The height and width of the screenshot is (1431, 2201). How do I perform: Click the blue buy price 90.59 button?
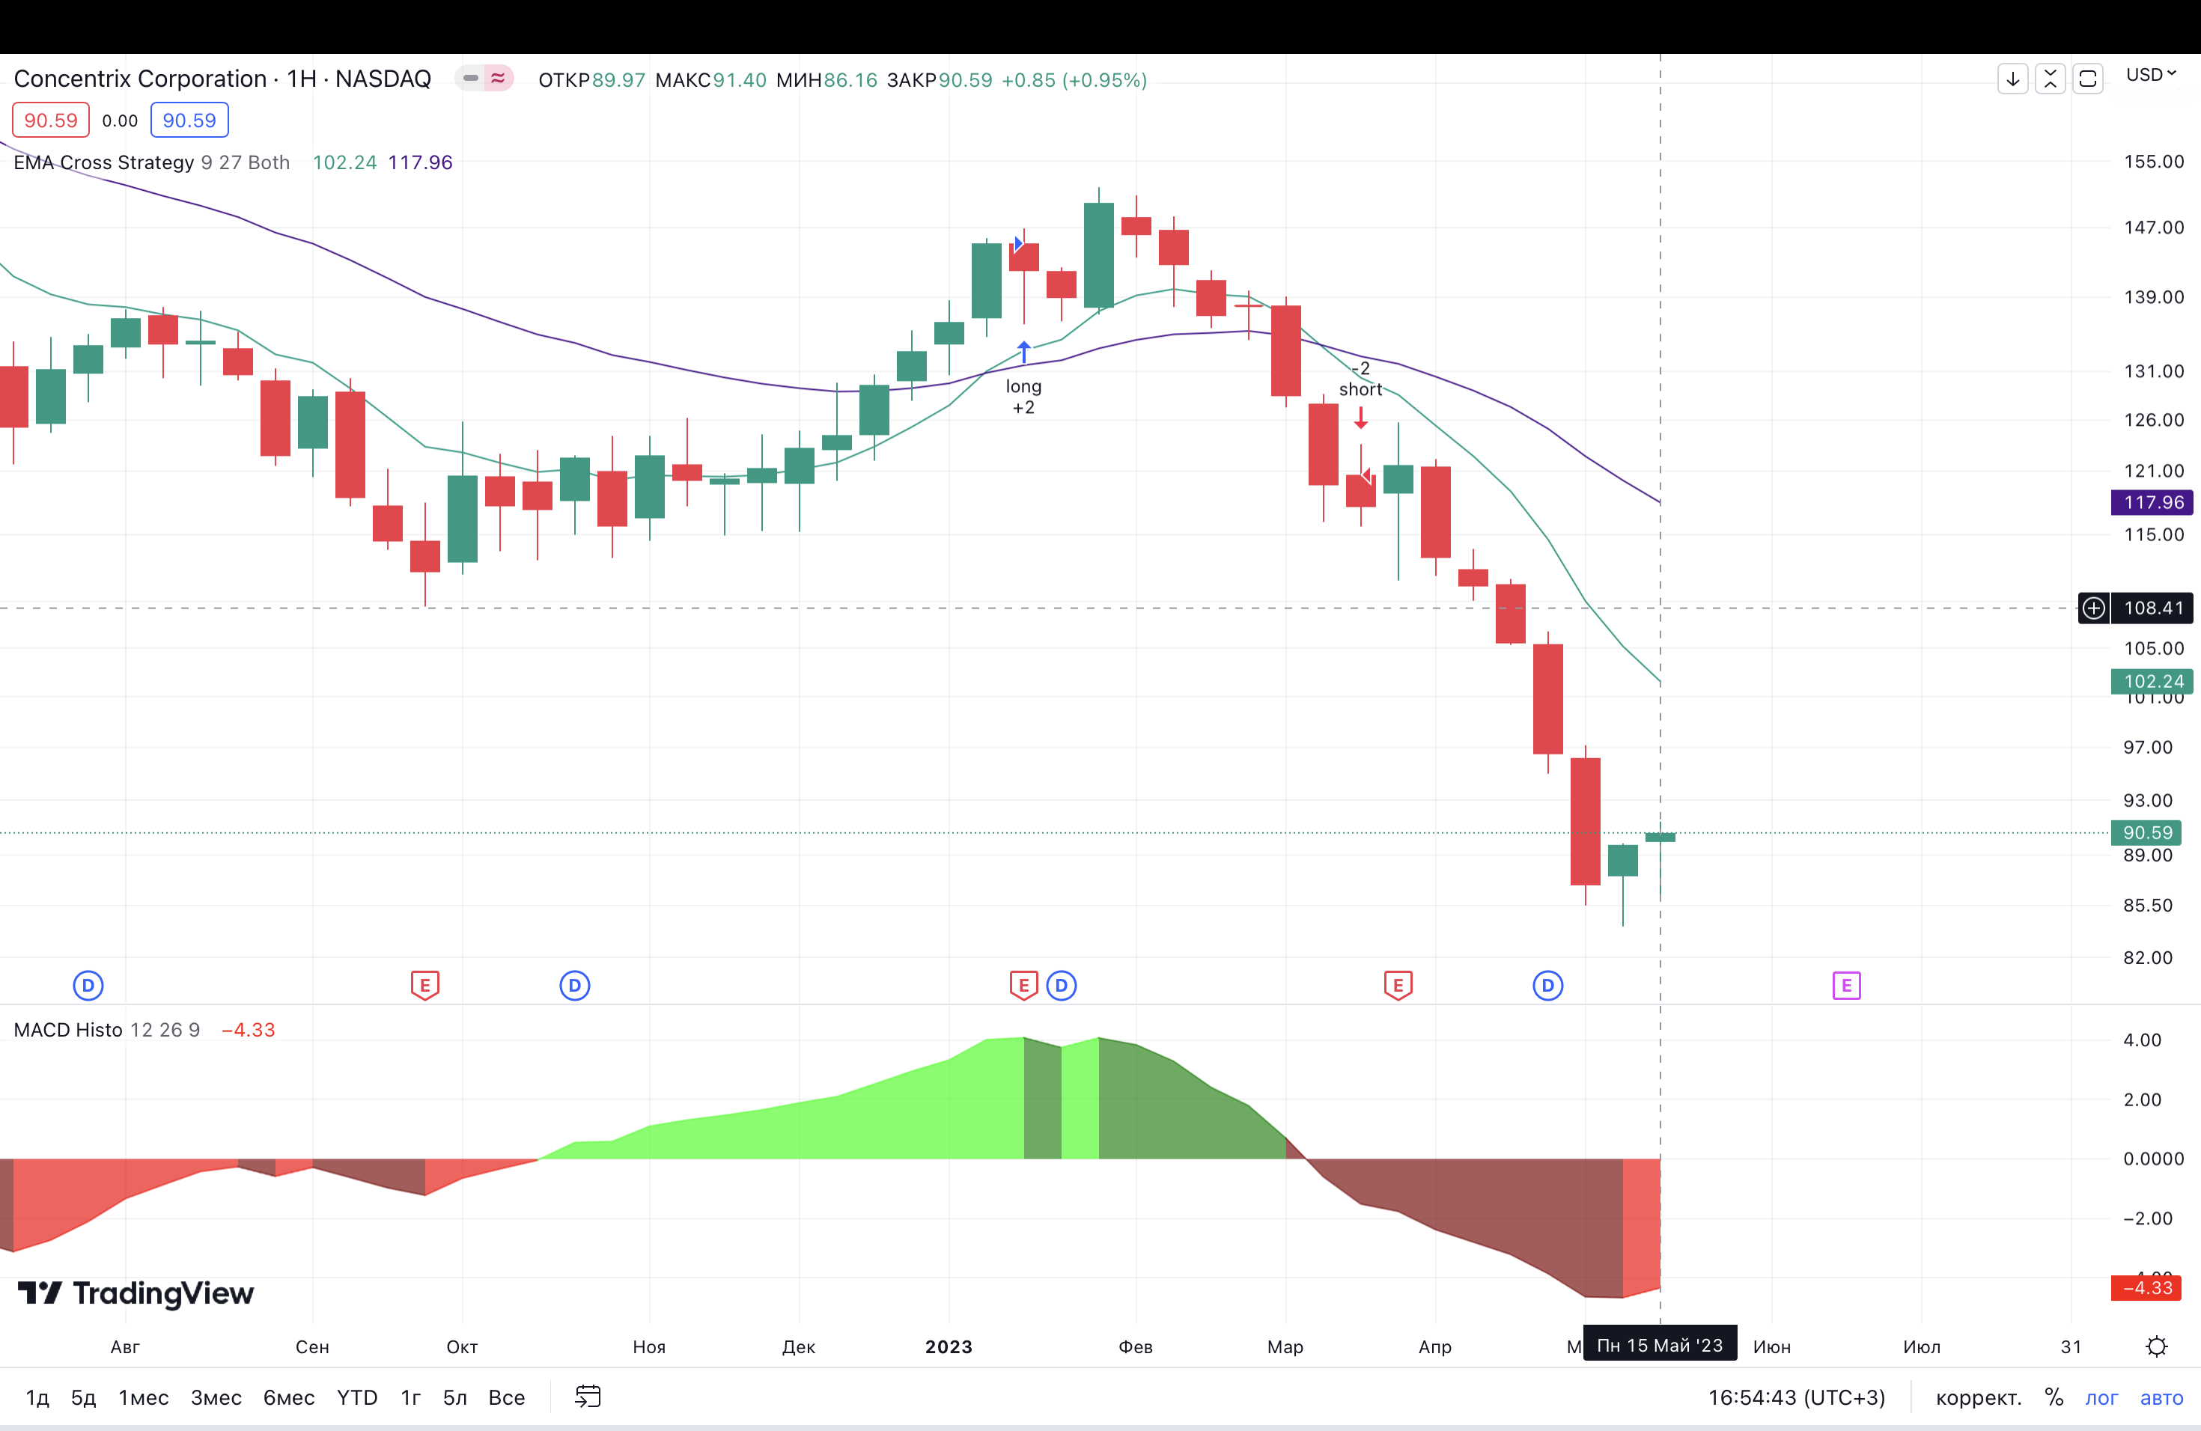[x=189, y=120]
